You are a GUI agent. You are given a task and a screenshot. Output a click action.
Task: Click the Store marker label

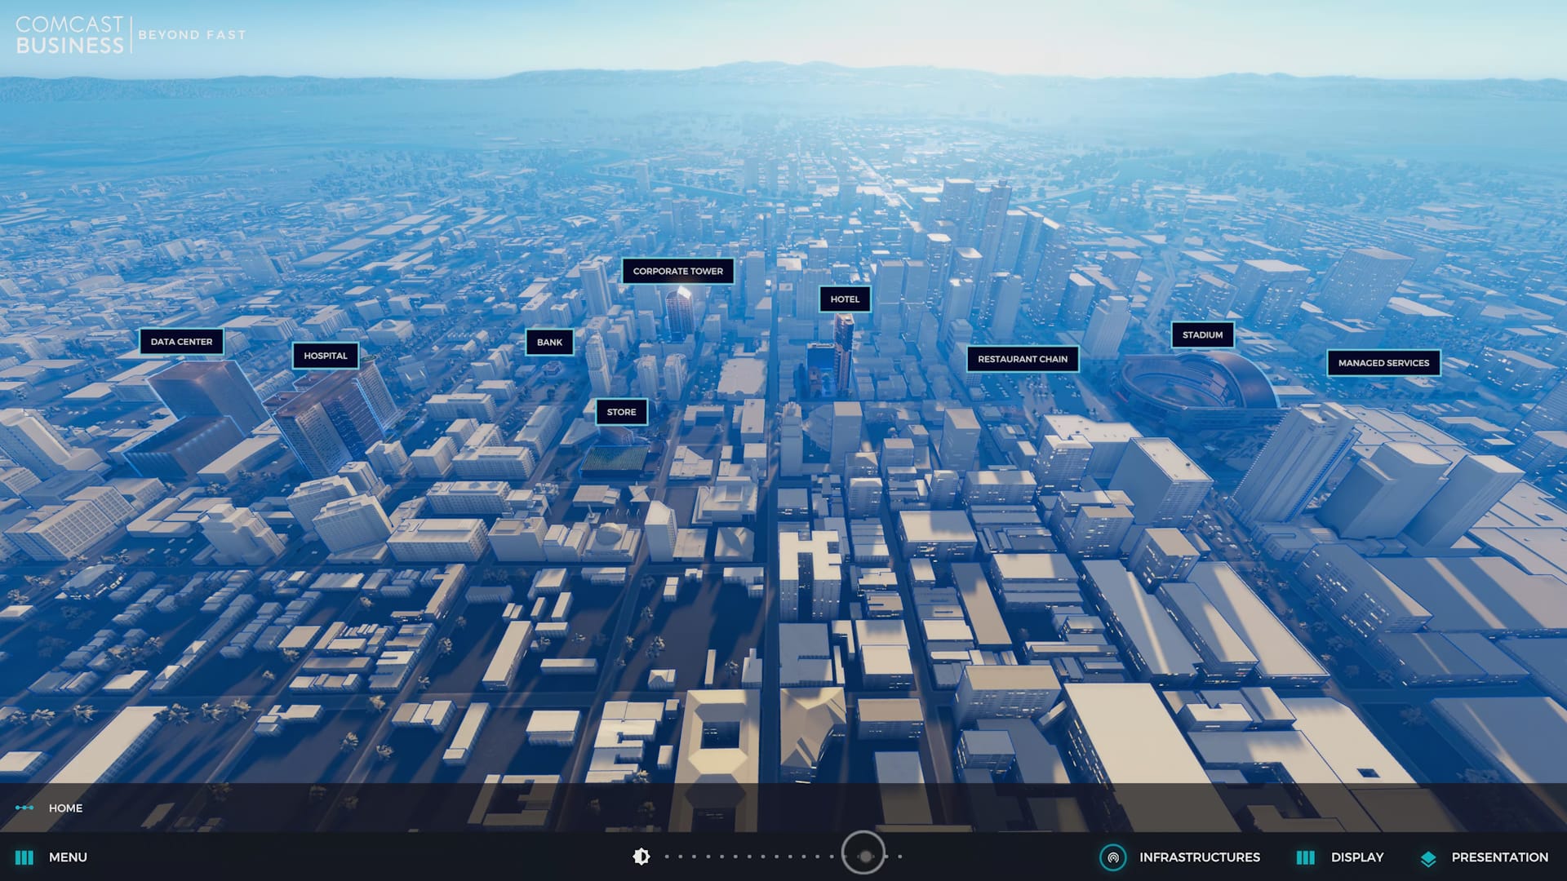[x=621, y=412]
